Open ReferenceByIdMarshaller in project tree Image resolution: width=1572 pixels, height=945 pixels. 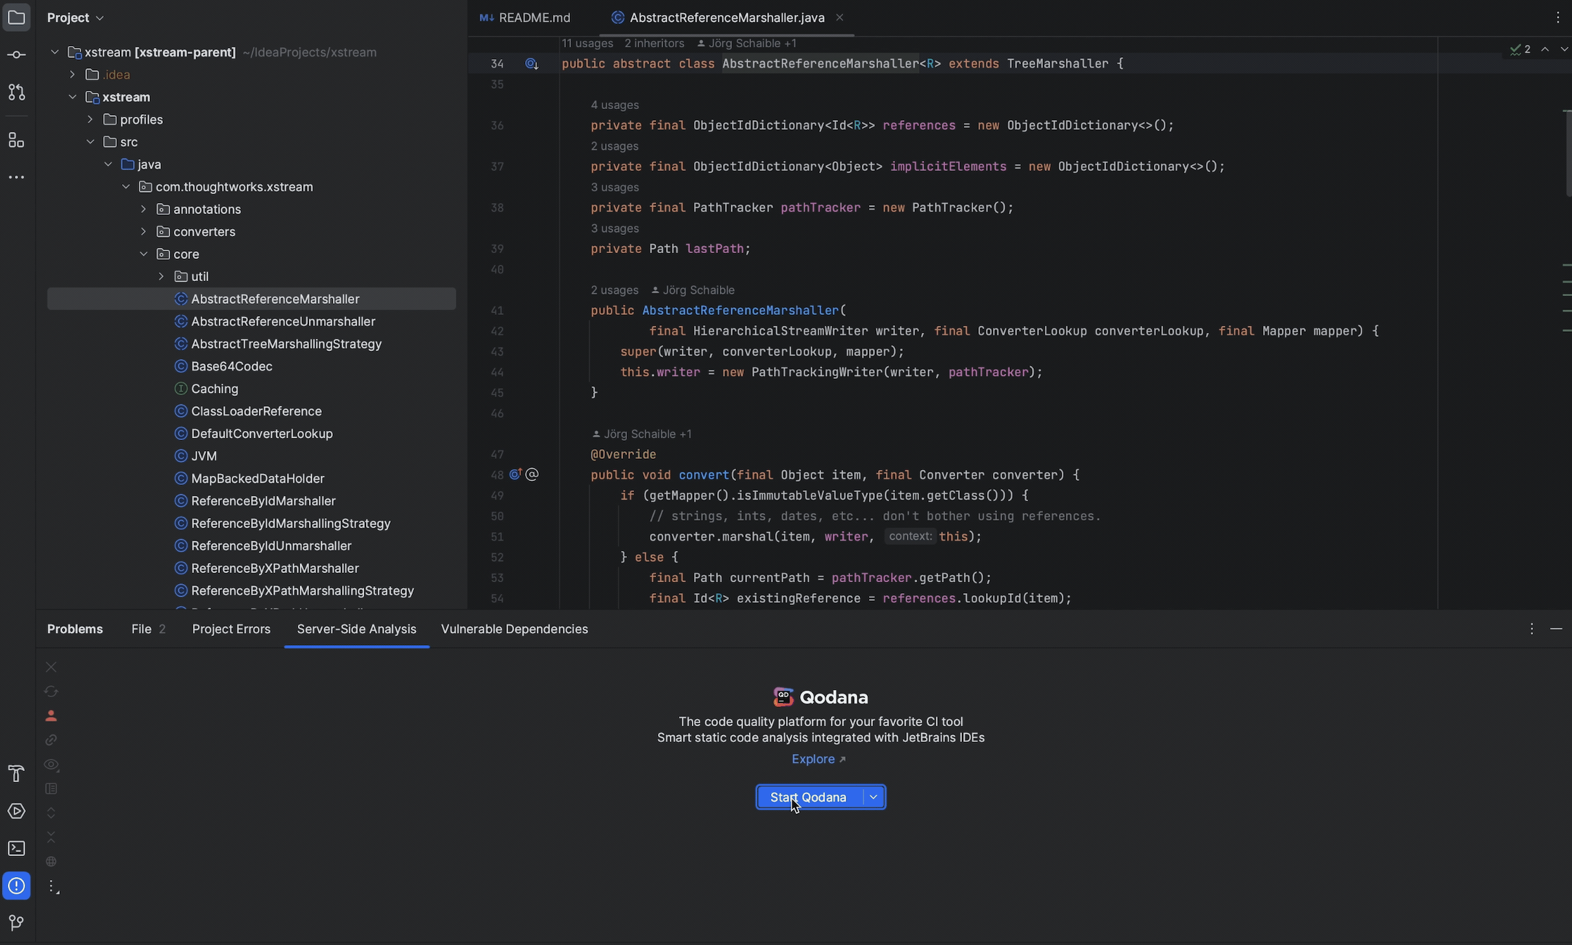click(252, 501)
